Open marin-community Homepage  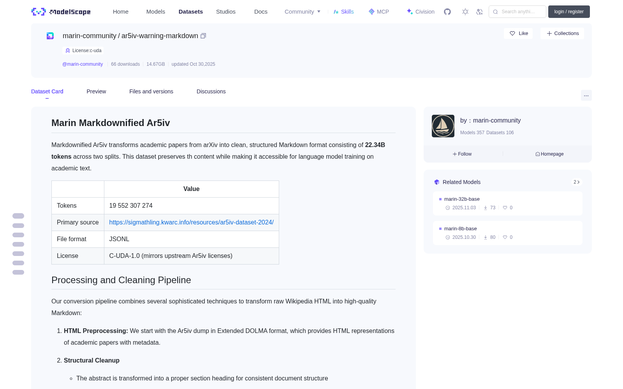click(549, 154)
